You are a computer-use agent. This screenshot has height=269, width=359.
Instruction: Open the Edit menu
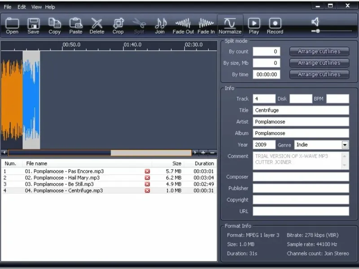22,7
